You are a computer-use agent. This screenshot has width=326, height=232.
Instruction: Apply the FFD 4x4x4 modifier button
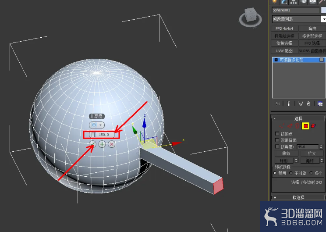(x=284, y=29)
